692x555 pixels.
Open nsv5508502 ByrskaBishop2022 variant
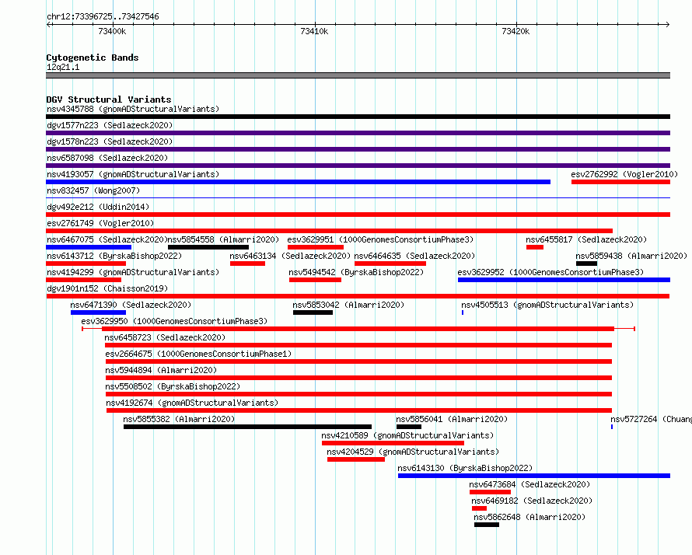(x=358, y=394)
